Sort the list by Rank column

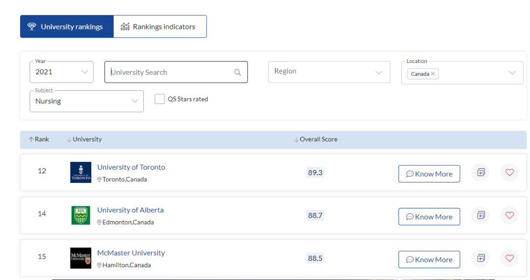point(39,139)
